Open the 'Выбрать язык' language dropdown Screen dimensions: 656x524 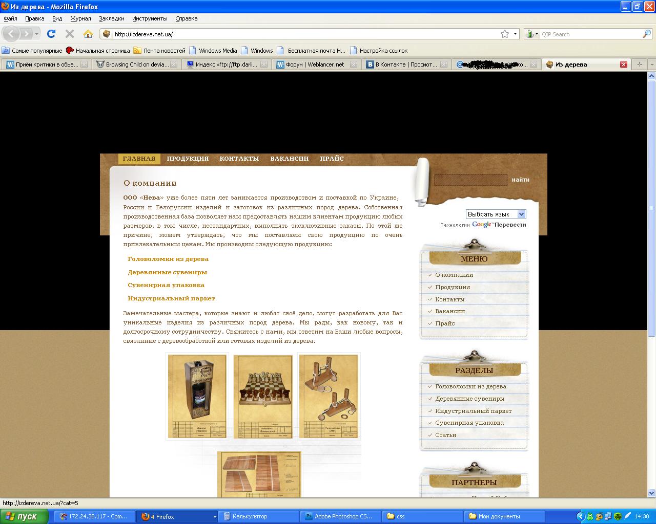point(496,214)
